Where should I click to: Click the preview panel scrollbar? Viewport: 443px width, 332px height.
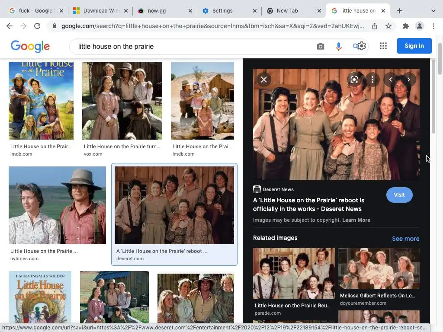tap(433, 97)
